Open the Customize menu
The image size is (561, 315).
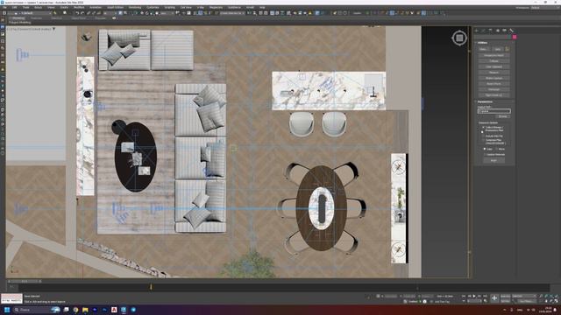point(153,8)
